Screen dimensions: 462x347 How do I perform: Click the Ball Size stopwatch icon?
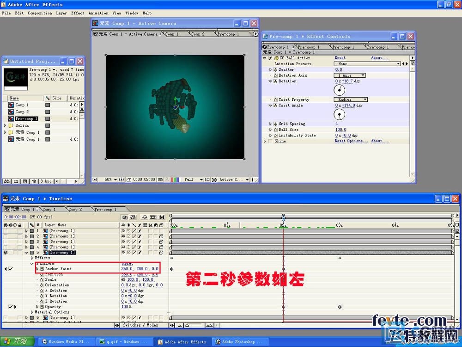[x=275, y=130]
